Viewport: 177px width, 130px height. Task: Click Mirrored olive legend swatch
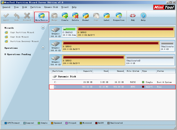click(81, 123)
